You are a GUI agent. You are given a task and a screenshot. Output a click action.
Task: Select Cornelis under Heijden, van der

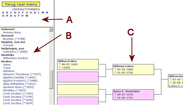(x=8, y=45)
